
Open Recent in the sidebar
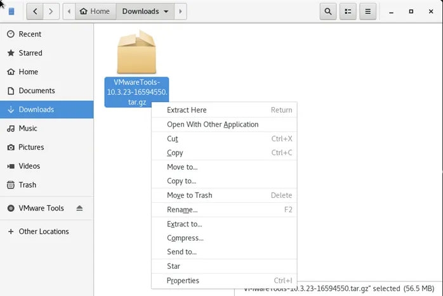click(46, 34)
